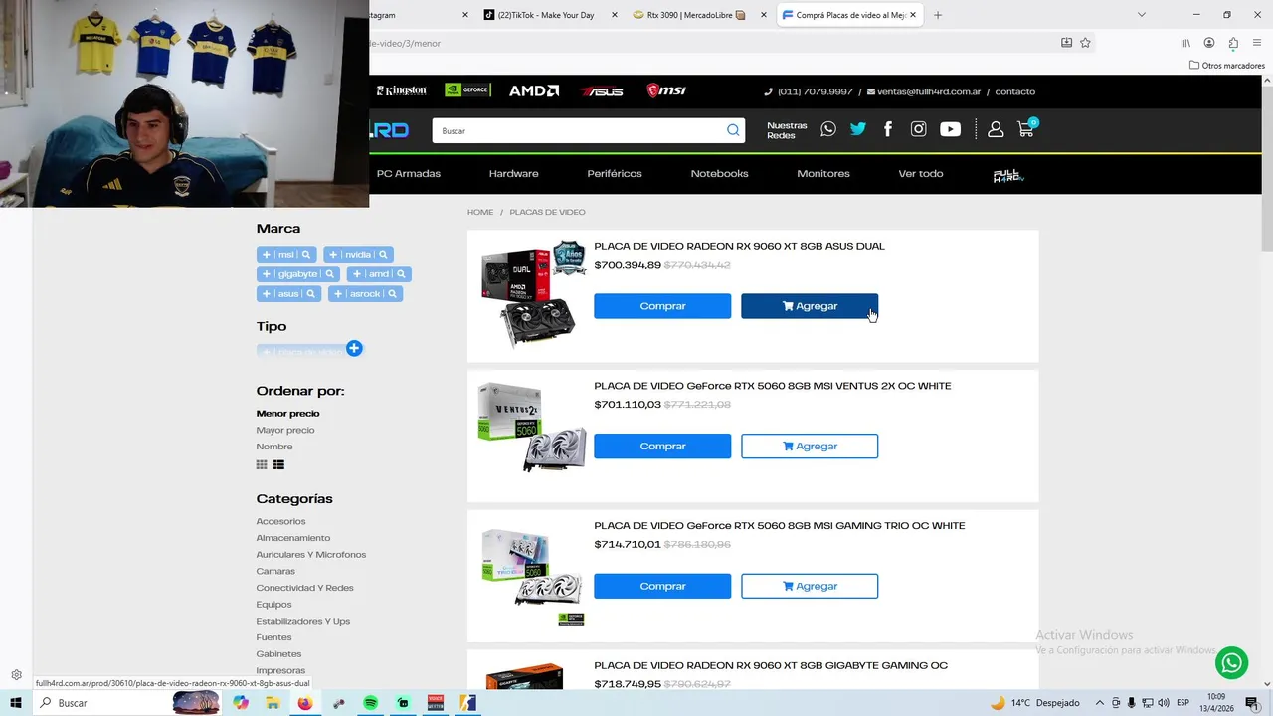Open the list all tabs dropdown arrow
Screen dimensions: 1273x716
pyautogui.click(x=1141, y=15)
